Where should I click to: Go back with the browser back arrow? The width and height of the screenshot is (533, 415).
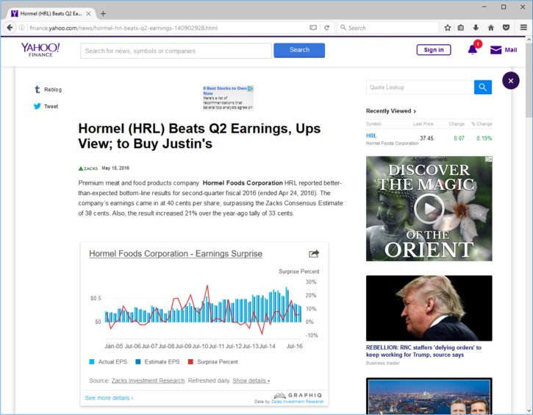click(10, 27)
